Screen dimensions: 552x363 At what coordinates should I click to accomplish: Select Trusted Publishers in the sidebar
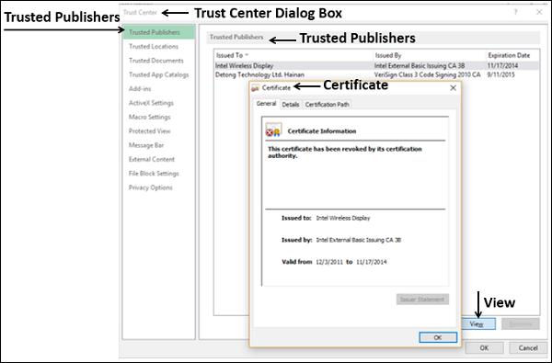click(x=159, y=32)
